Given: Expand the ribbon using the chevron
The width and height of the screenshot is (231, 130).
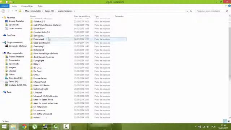Looking at the screenshot, I should coord(226,6).
